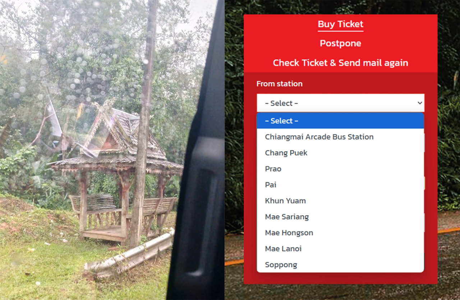Screen dimensions: 460x300
Task: Click the red booking panel header area
Action: point(340,43)
